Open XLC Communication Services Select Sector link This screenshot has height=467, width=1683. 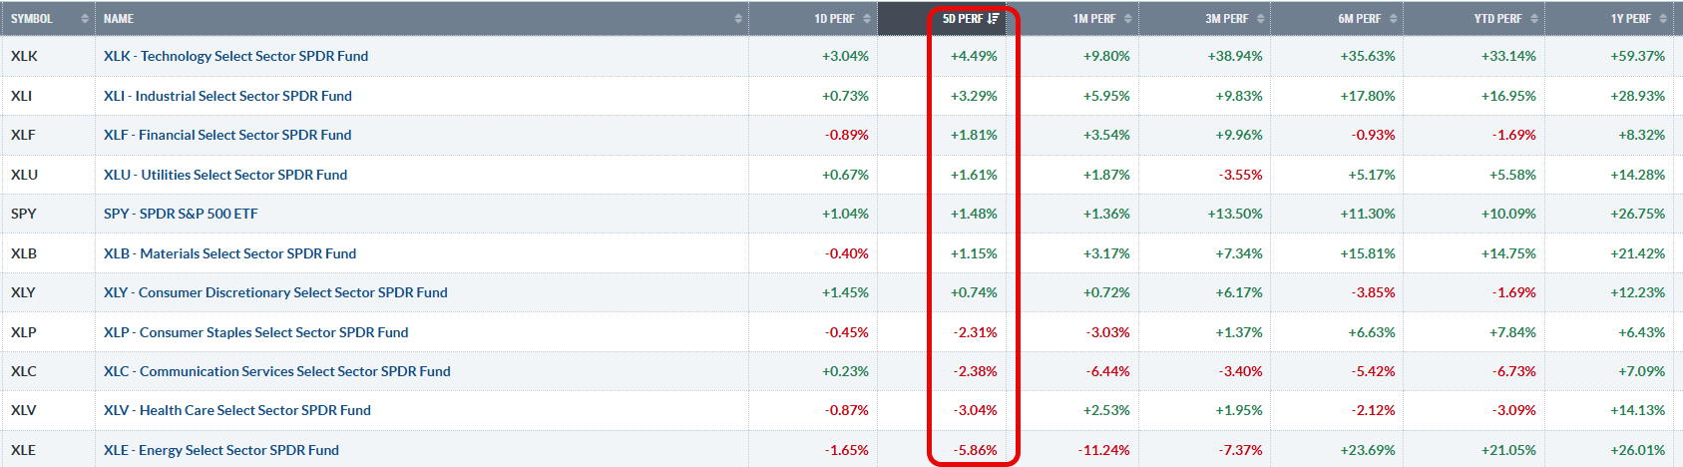tap(277, 371)
